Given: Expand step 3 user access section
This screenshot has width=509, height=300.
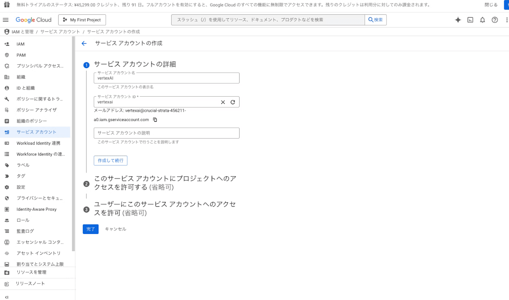Looking at the screenshot, I should coord(165,208).
